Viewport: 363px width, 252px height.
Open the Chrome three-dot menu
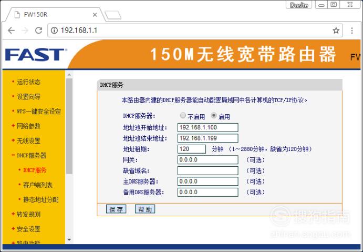coord(352,31)
